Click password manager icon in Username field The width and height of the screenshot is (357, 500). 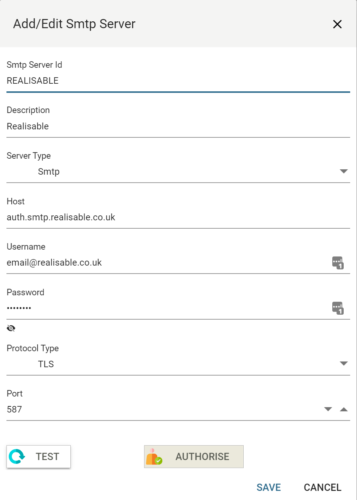pyautogui.click(x=338, y=263)
